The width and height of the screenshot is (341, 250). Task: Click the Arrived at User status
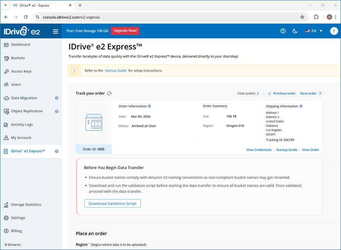coord(144,126)
